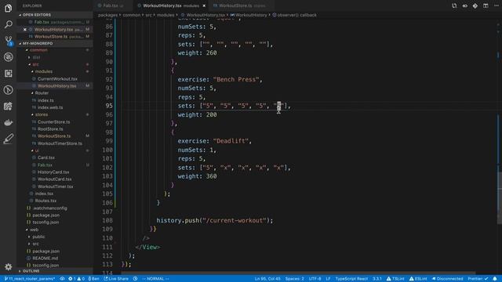The height and width of the screenshot is (282, 502).
Task: Open the notifications bell in the status bar
Action: 495,279
